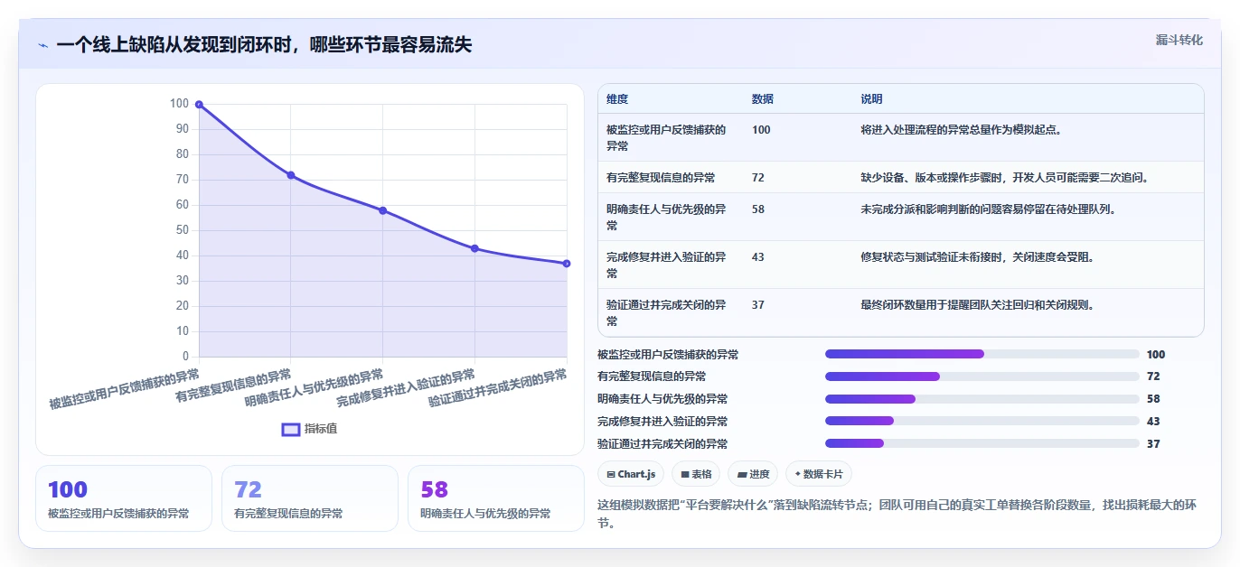Click the chart data point at value 58
The height and width of the screenshot is (567, 1240).
(383, 210)
